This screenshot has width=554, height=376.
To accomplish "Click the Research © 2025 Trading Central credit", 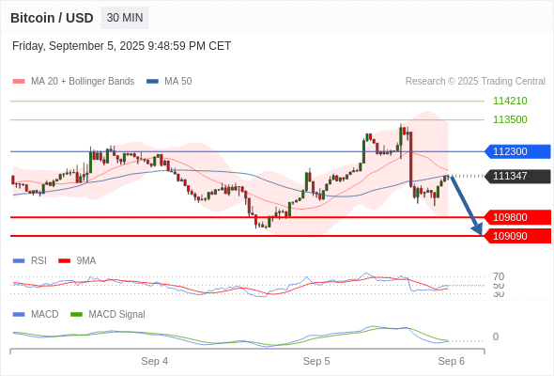I will pos(475,82).
